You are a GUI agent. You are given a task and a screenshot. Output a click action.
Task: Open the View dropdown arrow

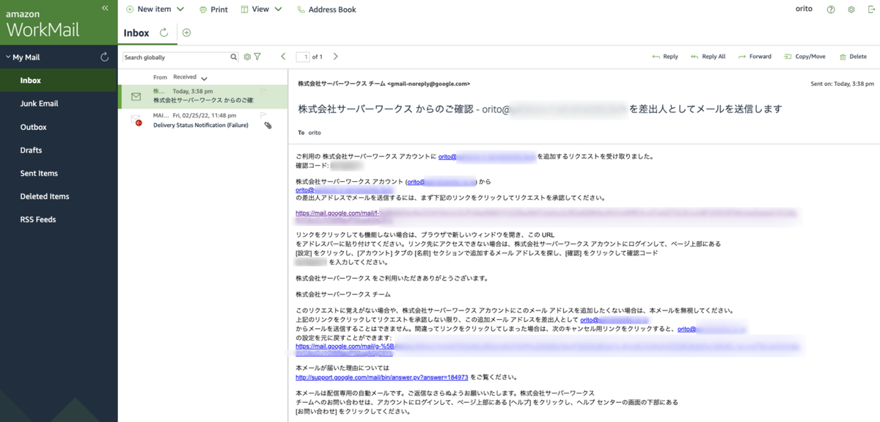279,10
